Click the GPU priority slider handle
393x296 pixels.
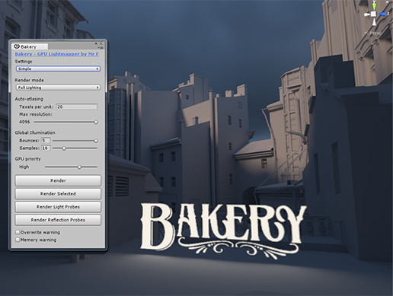79,167
